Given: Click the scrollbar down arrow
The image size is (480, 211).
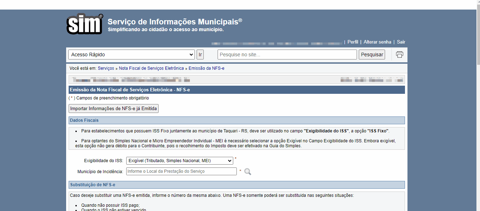Looking at the screenshot, I should [x=478, y=208].
